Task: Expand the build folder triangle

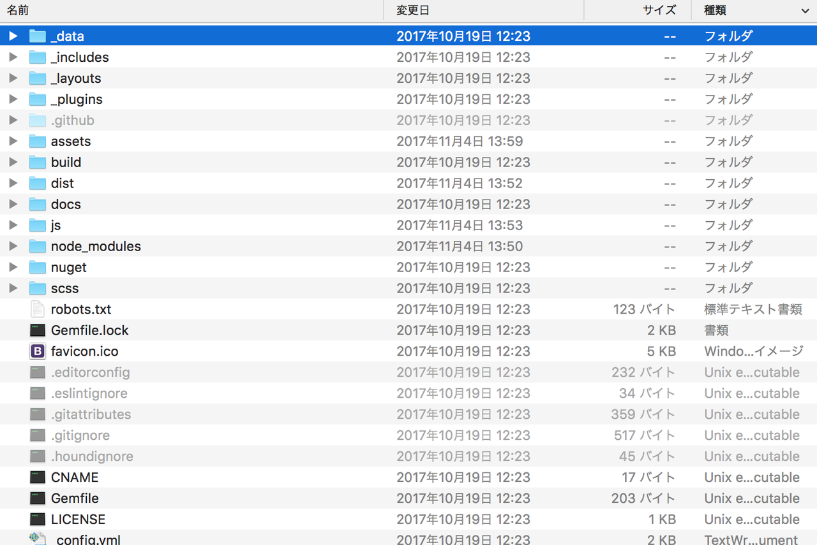Action: pyautogui.click(x=13, y=163)
